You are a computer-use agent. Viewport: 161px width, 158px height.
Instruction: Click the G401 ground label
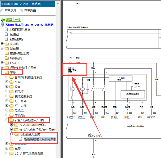(78, 3)
